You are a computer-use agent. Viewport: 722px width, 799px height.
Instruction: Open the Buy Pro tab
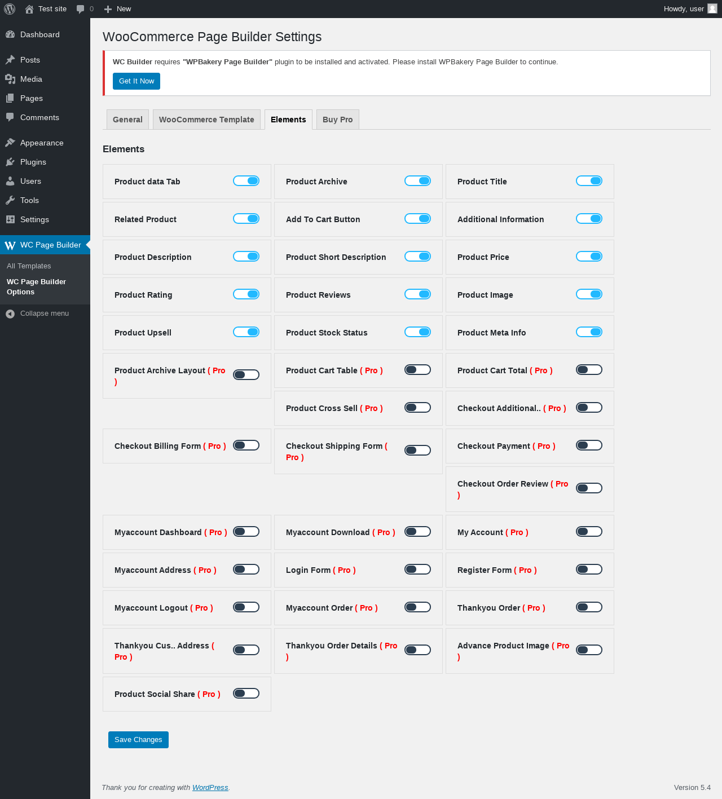point(338,120)
